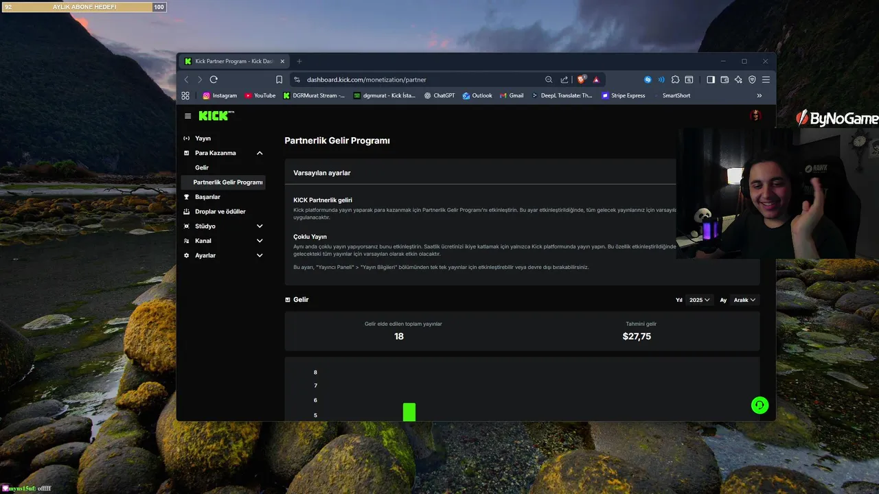This screenshot has height=494, width=879.
Task: Click the Aylık Abone Hedefi progress bar
Action: [84, 7]
